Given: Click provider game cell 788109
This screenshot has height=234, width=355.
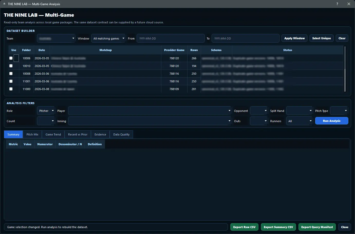Looking at the screenshot, I should click(x=174, y=89).
